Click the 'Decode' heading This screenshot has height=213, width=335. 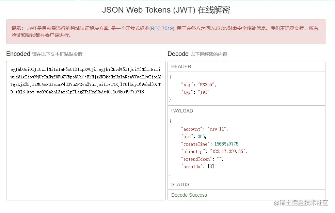click(x=178, y=54)
